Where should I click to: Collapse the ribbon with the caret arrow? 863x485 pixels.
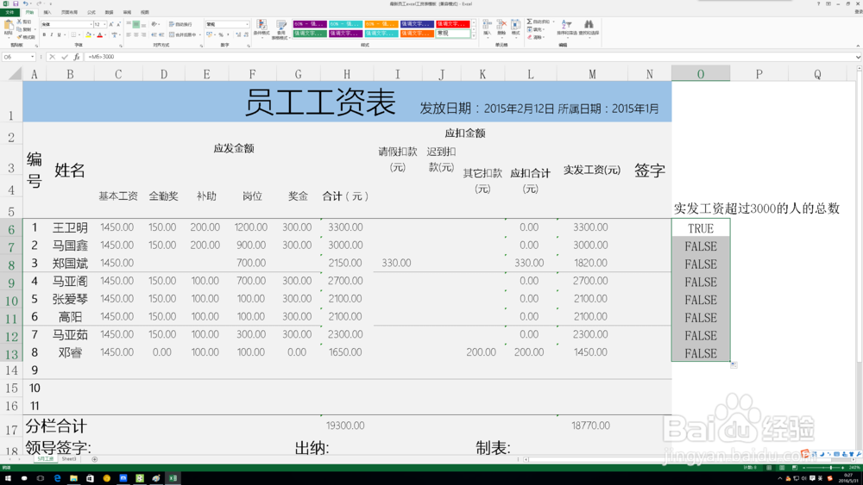858,47
